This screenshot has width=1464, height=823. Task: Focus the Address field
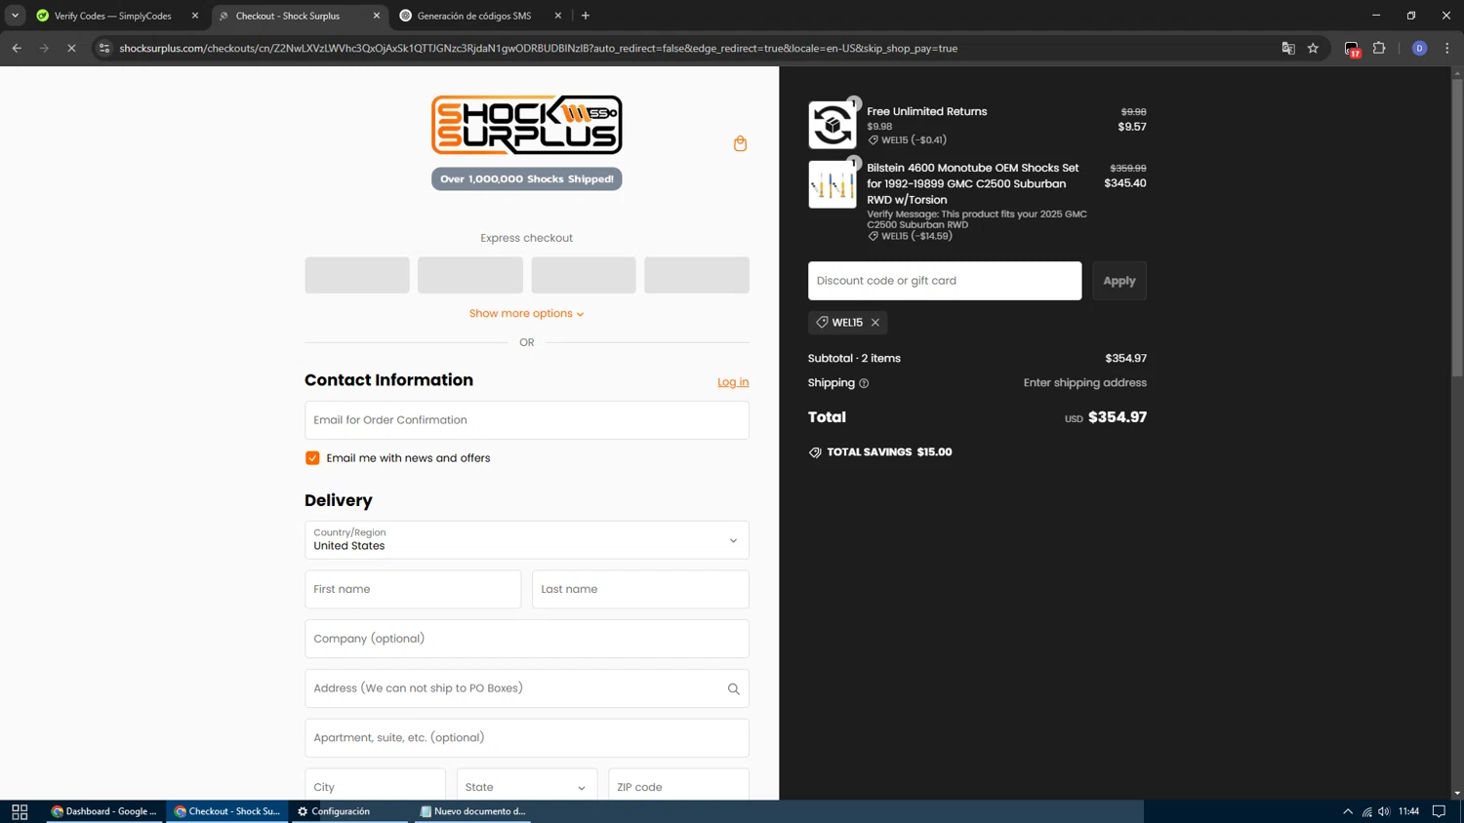[x=527, y=688]
